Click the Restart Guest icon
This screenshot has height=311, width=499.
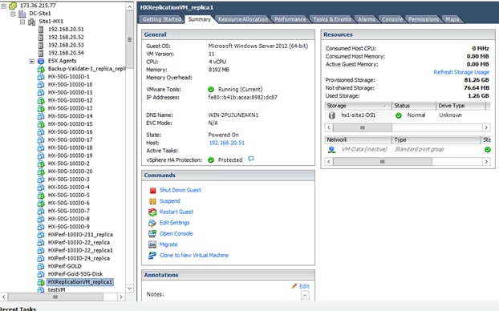tap(152, 212)
